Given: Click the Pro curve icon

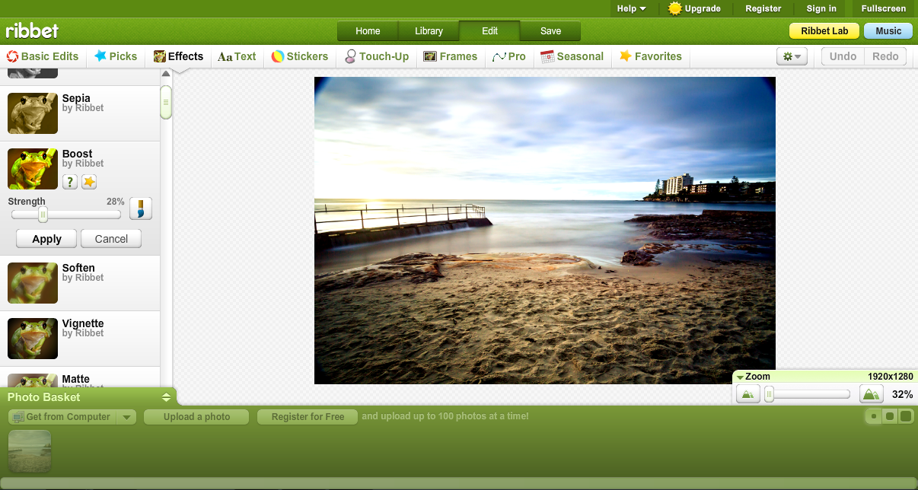Looking at the screenshot, I should tap(499, 56).
